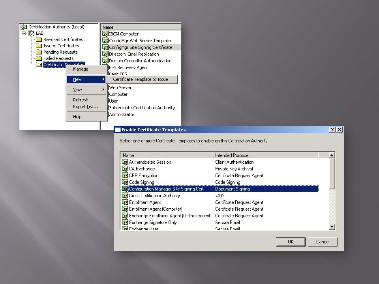Open the New submenu arrow
Screen dimensions: 379x284
[x=103, y=79]
